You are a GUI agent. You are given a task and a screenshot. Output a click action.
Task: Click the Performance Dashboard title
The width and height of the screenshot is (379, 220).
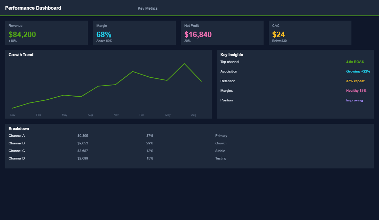point(33,8)
